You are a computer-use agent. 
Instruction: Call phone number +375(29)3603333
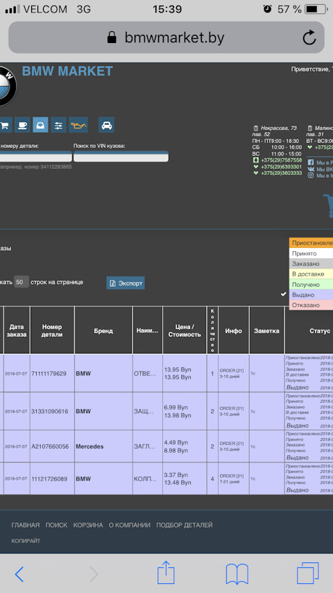point(281,173)
